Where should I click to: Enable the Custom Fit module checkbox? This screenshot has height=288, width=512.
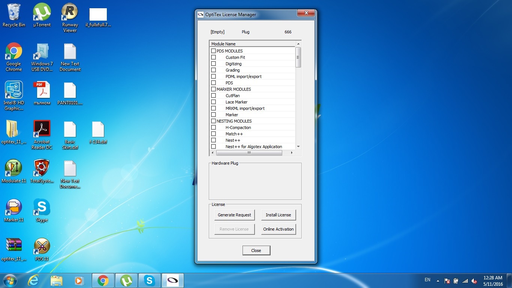213,57
